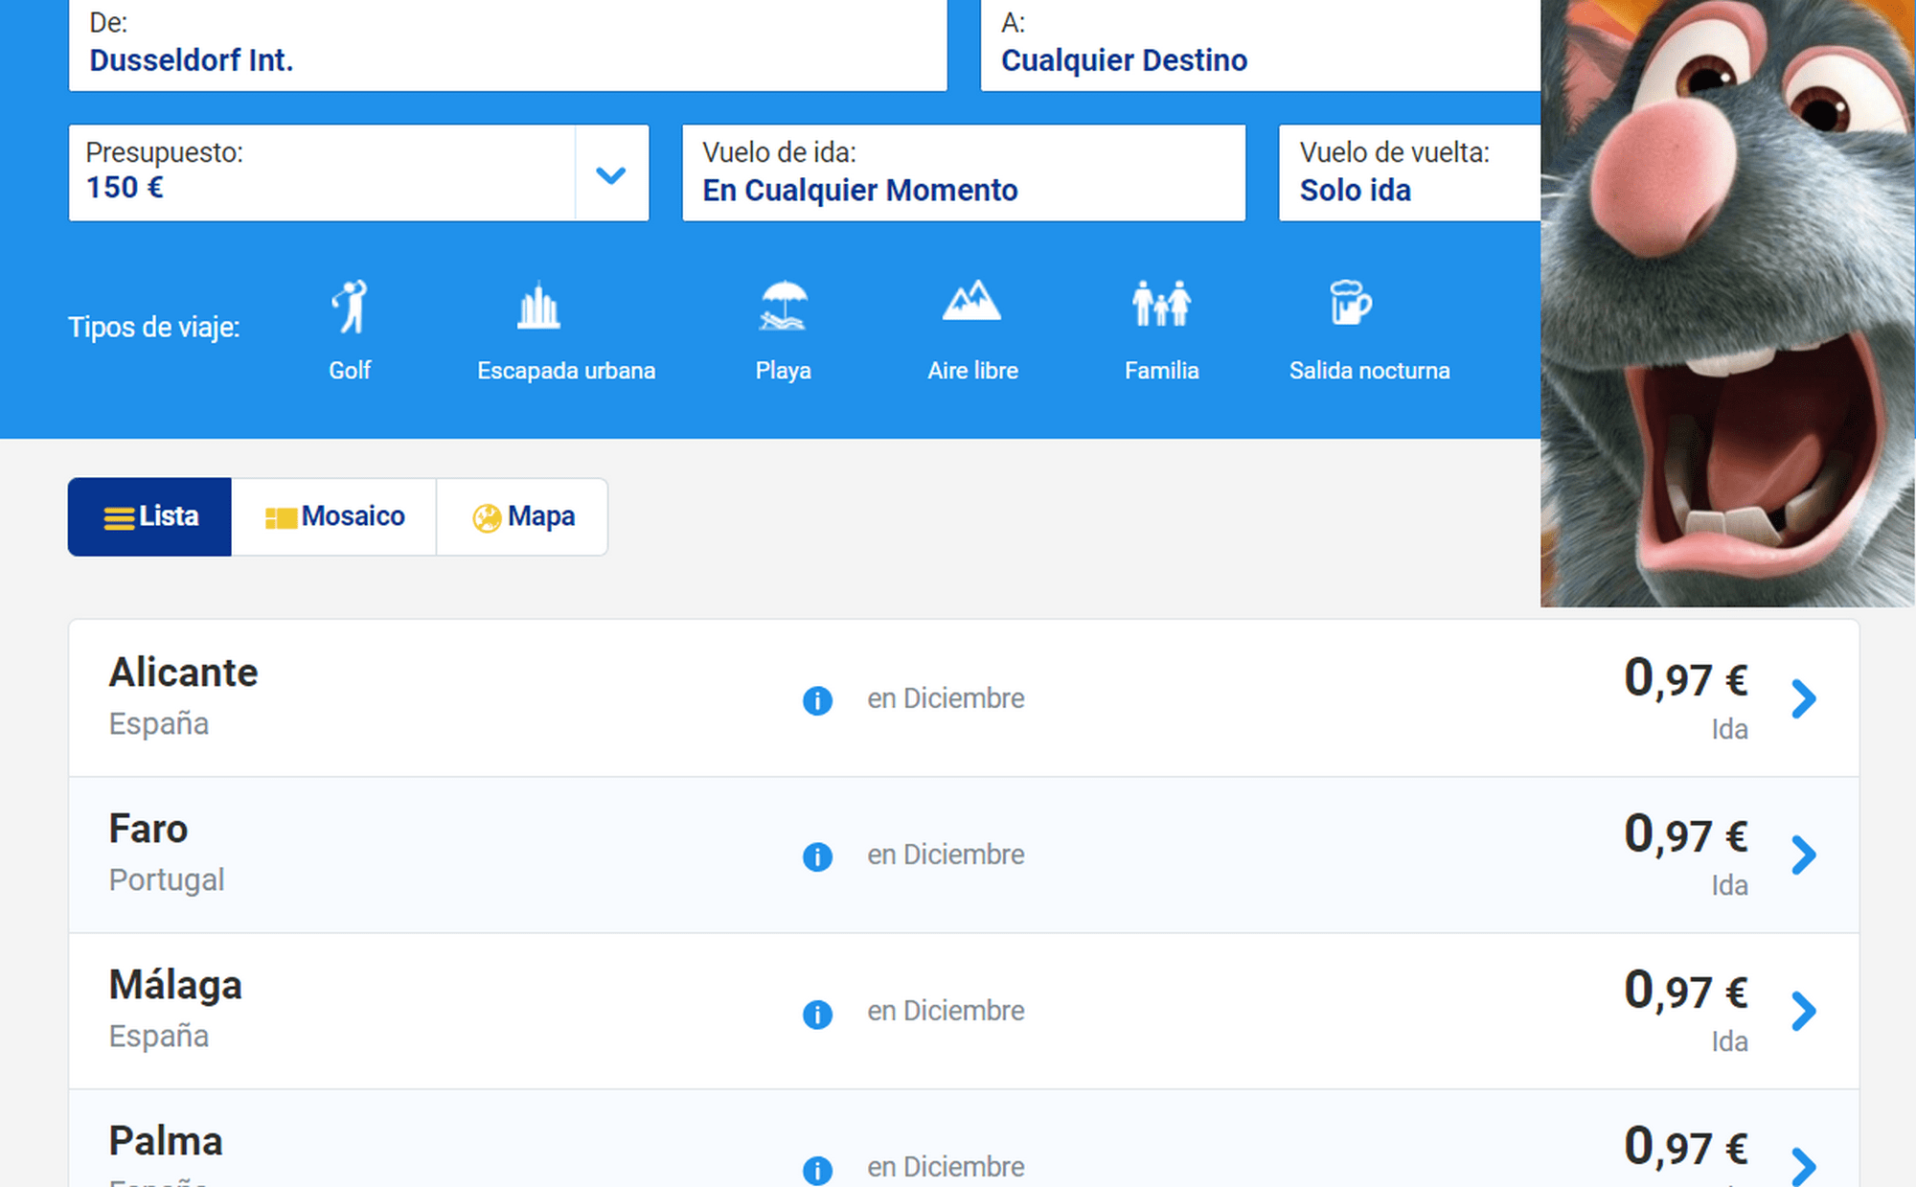Viewport: 1916px width, 1187px height.
Task: Click the Palma destination name
Action: [166, 1141]
